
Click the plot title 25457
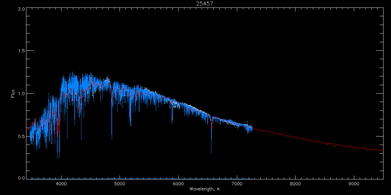(x=205, y=4)
